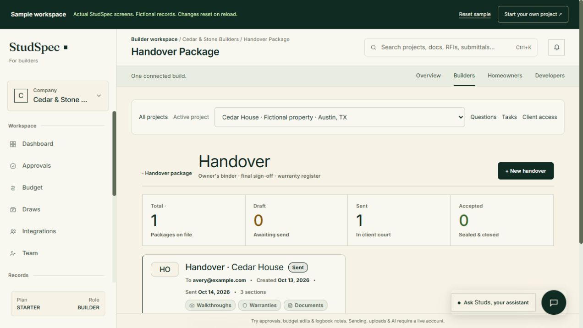Click the HO handover badge
Image resolution: width=583 pixels, height=328 pixels.
tap(165, 269)
